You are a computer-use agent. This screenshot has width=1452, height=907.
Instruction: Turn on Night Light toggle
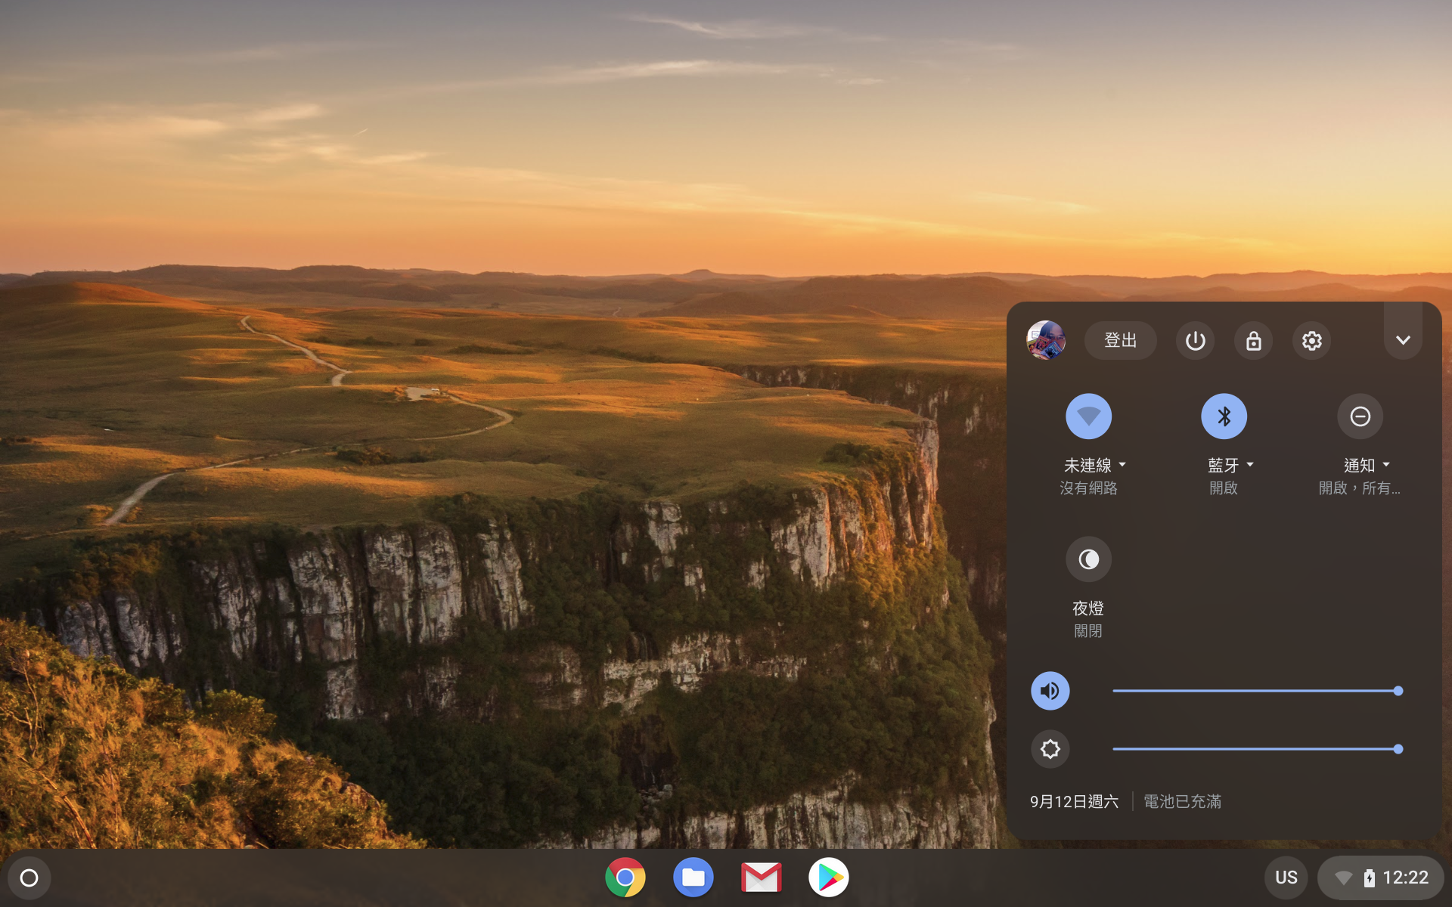tap(1088, 559)
